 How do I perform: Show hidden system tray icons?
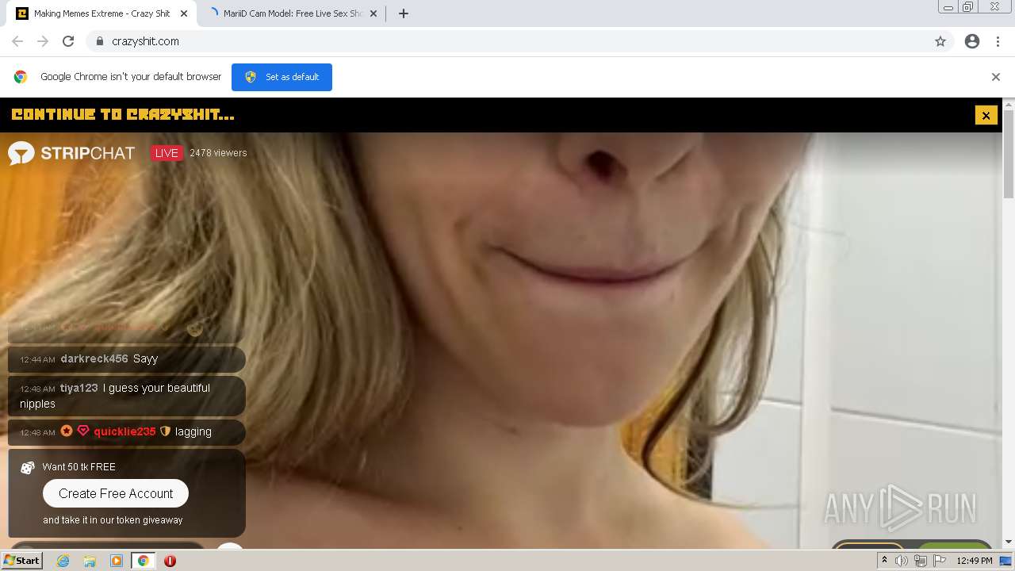tap(884, 561)
